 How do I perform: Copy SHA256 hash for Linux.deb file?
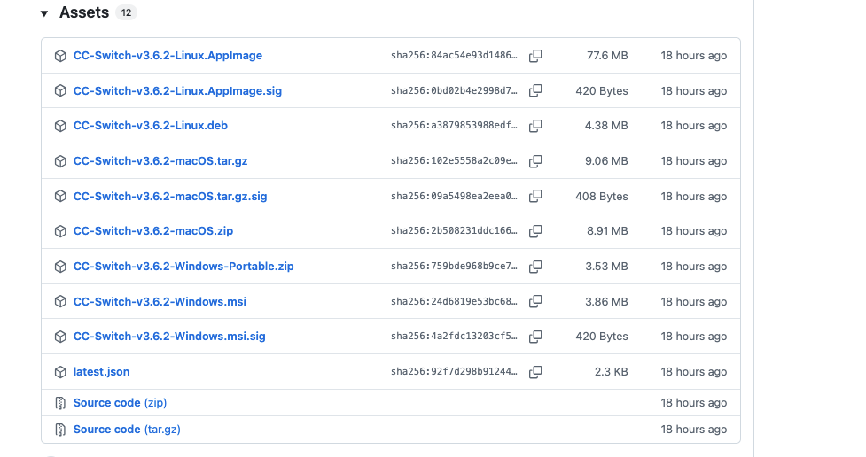pos(535,126)
